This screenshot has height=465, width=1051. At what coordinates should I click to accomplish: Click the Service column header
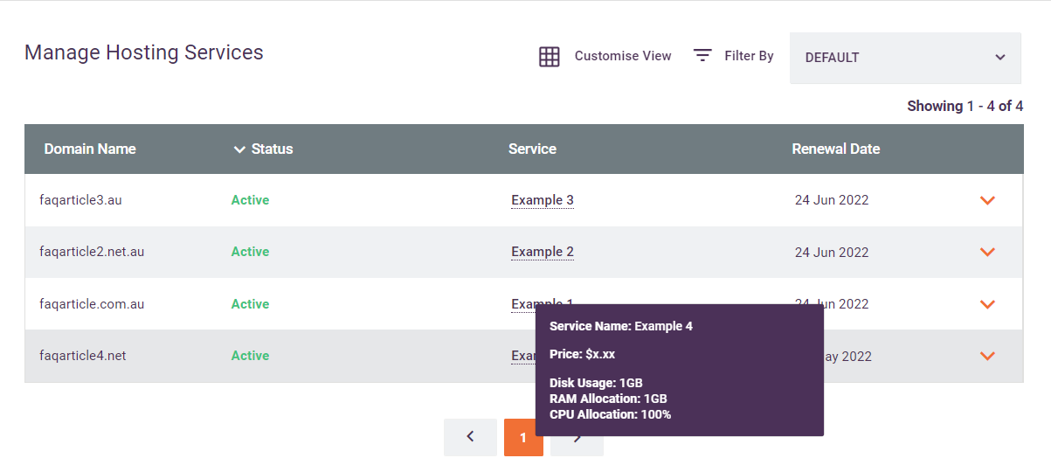pyautogui.click(x=532, y=149)
